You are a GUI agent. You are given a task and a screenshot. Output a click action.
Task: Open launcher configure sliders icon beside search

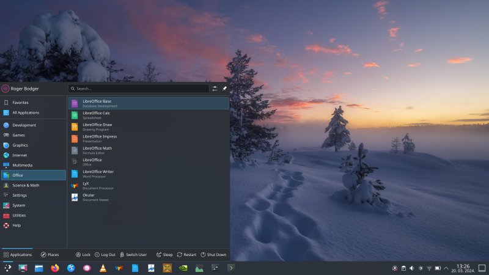coord(215,89)
